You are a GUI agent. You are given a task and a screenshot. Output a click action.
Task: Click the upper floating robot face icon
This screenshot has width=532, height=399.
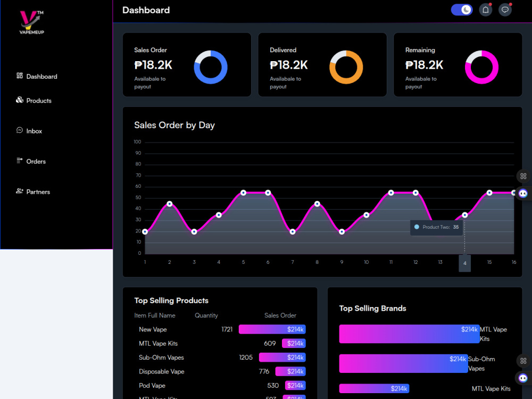point(523,194)
